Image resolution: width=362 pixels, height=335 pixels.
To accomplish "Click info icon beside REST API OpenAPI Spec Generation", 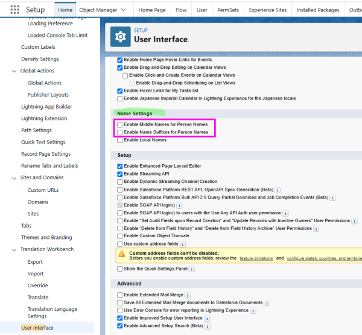I will click(278, 190).
